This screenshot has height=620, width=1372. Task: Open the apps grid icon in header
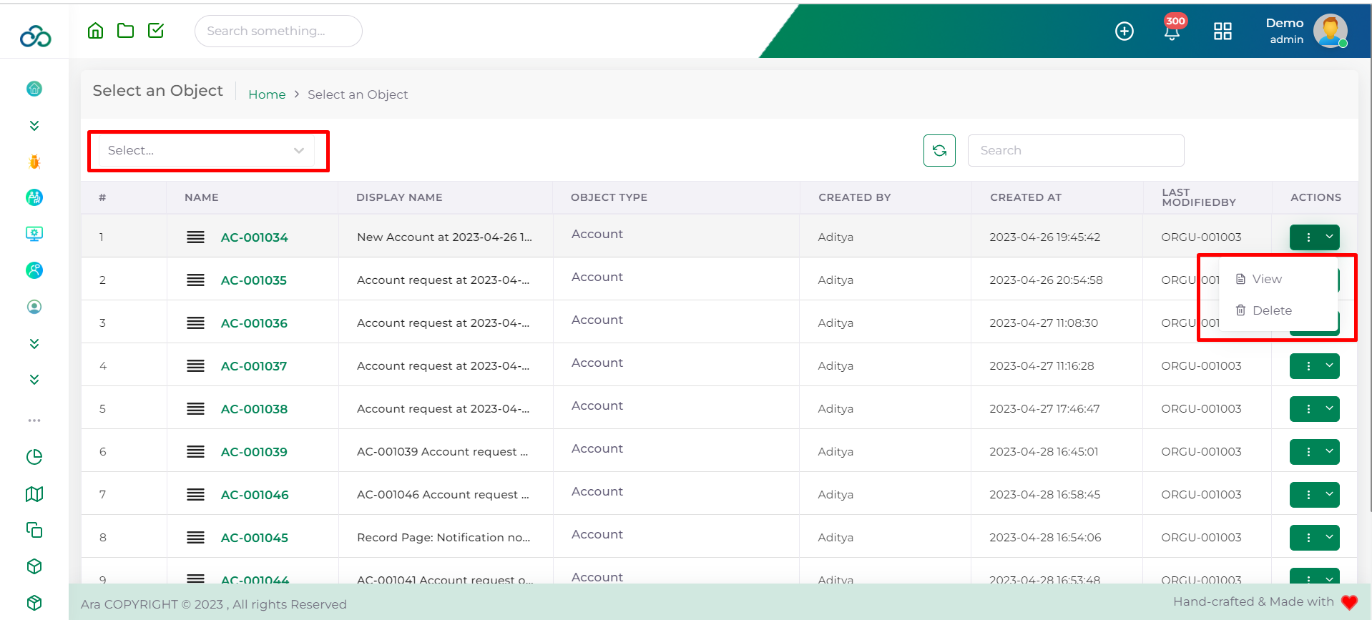point(1222,31)
